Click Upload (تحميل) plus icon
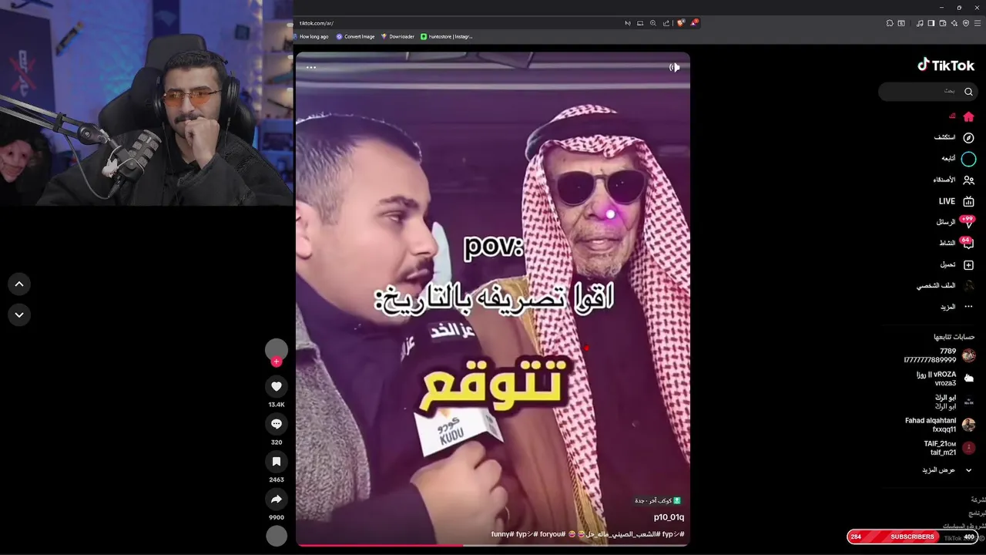 tap(957, 264)
